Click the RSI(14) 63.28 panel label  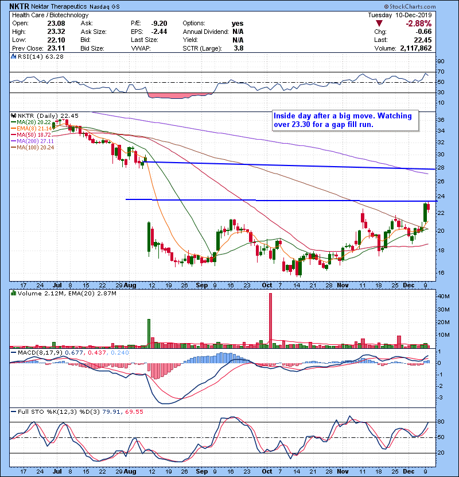click(x=41, y=56)
